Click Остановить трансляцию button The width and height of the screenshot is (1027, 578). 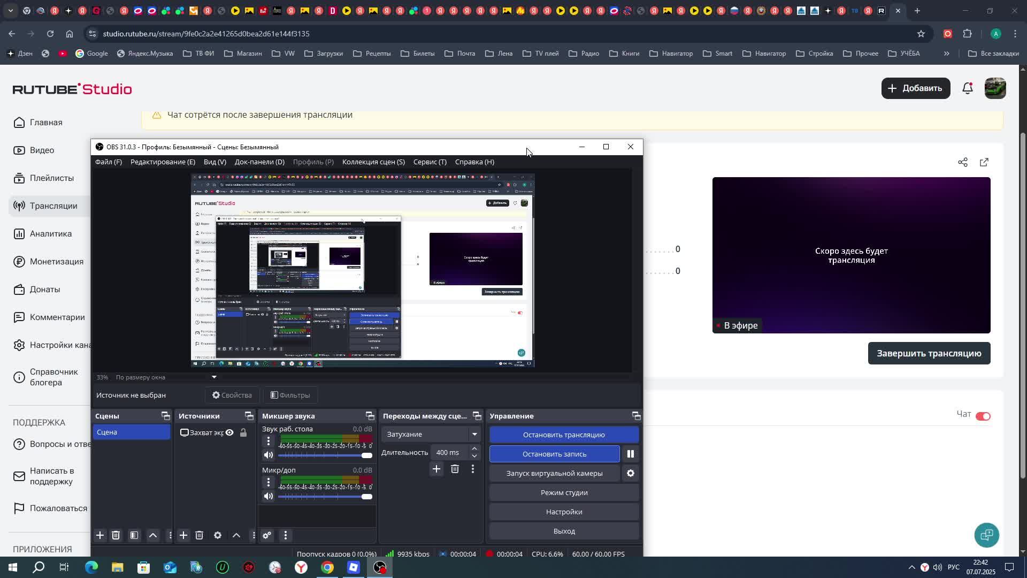(564, 435)
